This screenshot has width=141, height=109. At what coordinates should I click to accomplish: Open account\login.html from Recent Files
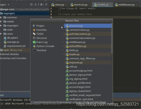(88, 87)
